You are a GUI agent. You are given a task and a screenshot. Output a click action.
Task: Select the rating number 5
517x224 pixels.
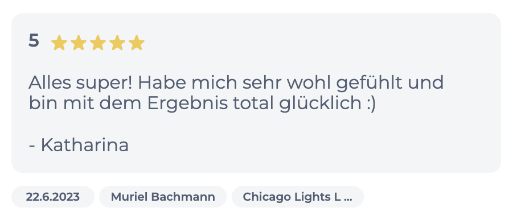[x=34, y=41]
